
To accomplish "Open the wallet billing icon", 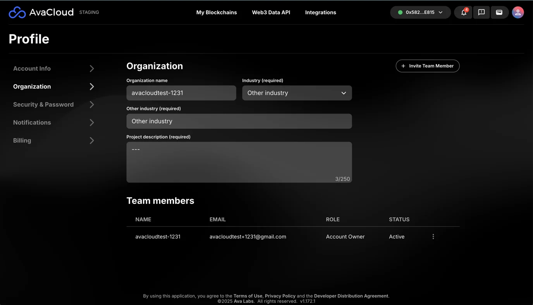I will coord(500,12).
